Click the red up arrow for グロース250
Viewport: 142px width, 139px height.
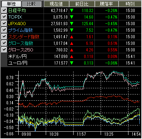tap(72, 50)
